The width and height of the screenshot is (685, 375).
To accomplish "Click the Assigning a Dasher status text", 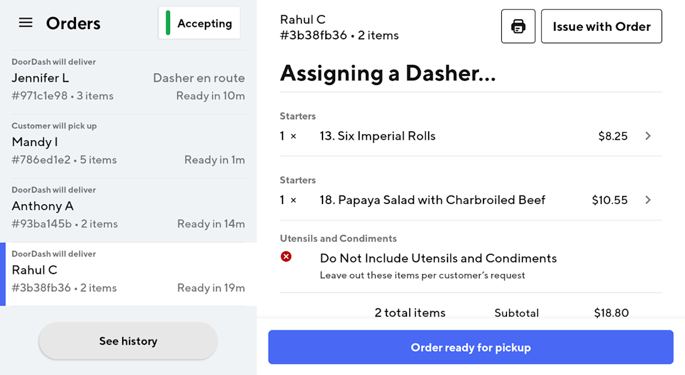I will (388, 74).
